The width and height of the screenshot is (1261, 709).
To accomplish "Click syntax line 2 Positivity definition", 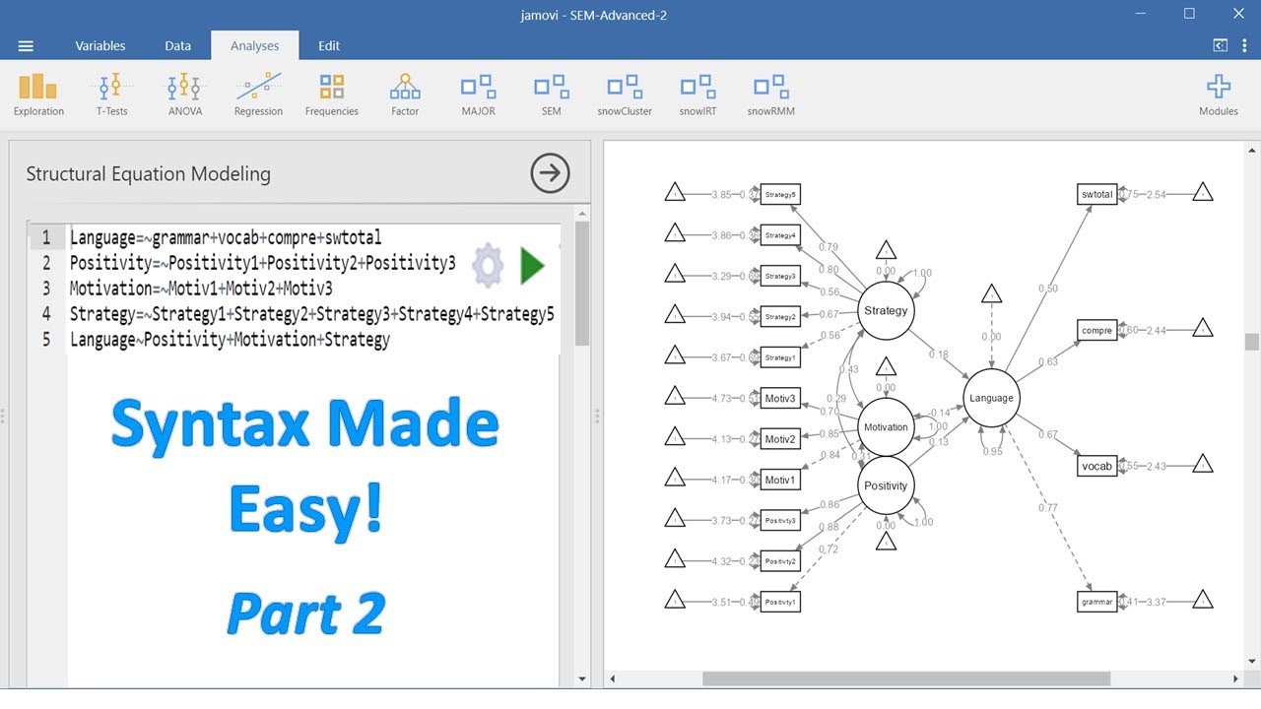I will pyautogui.click(x=263, y=263).
